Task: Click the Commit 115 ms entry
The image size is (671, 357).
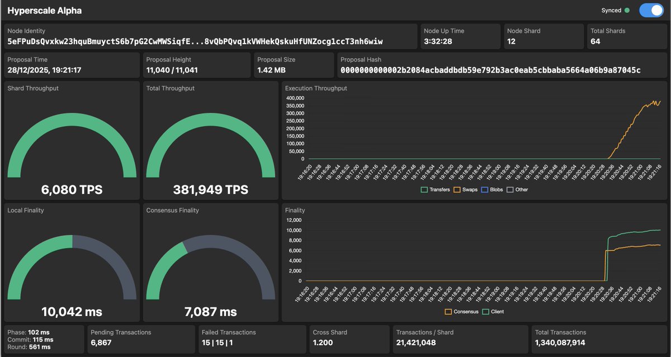Action: point(30,339)
